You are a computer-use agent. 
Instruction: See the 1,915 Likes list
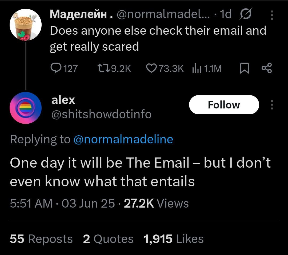click(x=174, y=239)
